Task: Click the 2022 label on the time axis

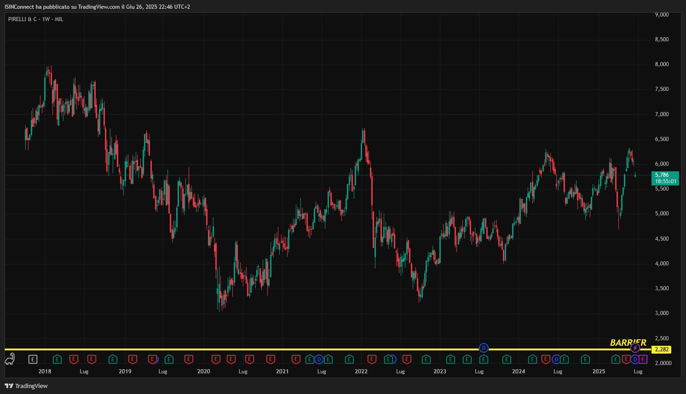Action: (361, 371)
